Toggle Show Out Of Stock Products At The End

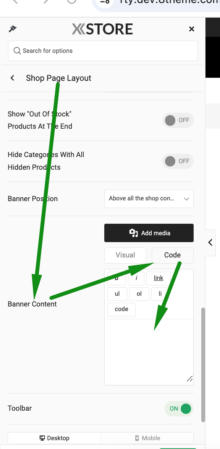[178, 120]
